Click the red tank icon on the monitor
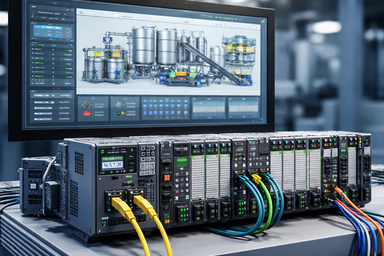Viewport: 384px width, 256px height. [87, 113]
